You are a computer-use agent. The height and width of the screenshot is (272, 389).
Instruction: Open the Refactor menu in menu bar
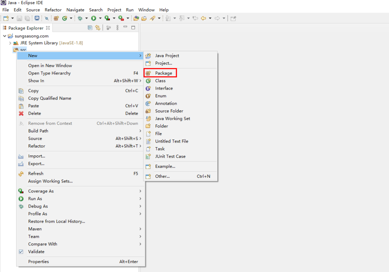pyautogui.click(x=53, y=10)
